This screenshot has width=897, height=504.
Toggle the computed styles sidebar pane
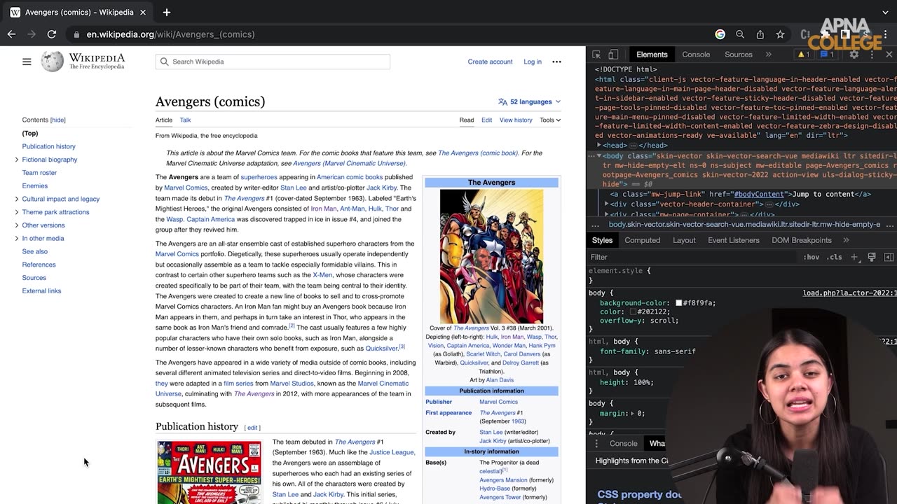(x=889, y=257)
